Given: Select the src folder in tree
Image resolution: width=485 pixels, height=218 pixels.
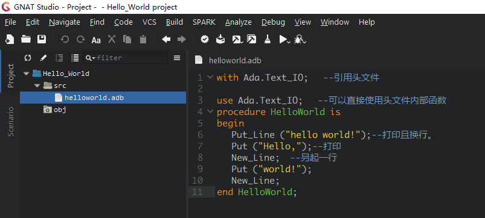Looking at the screenshot, I should 60,86.
